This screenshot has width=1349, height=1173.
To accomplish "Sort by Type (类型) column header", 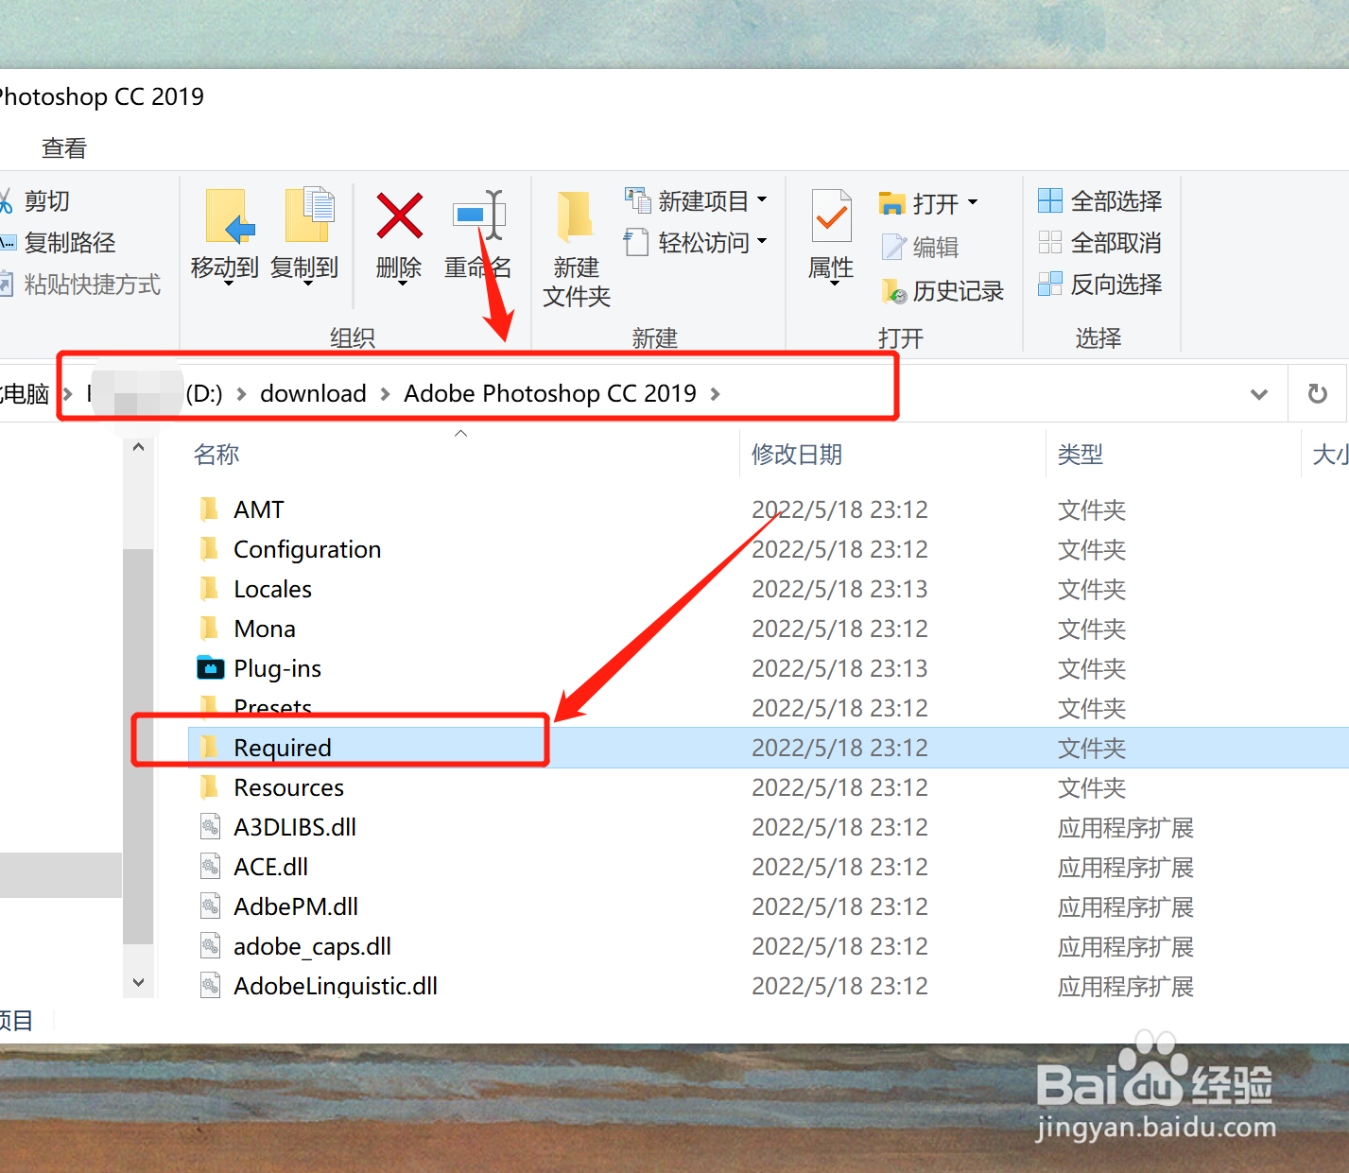I will (x=1081, y=455).
